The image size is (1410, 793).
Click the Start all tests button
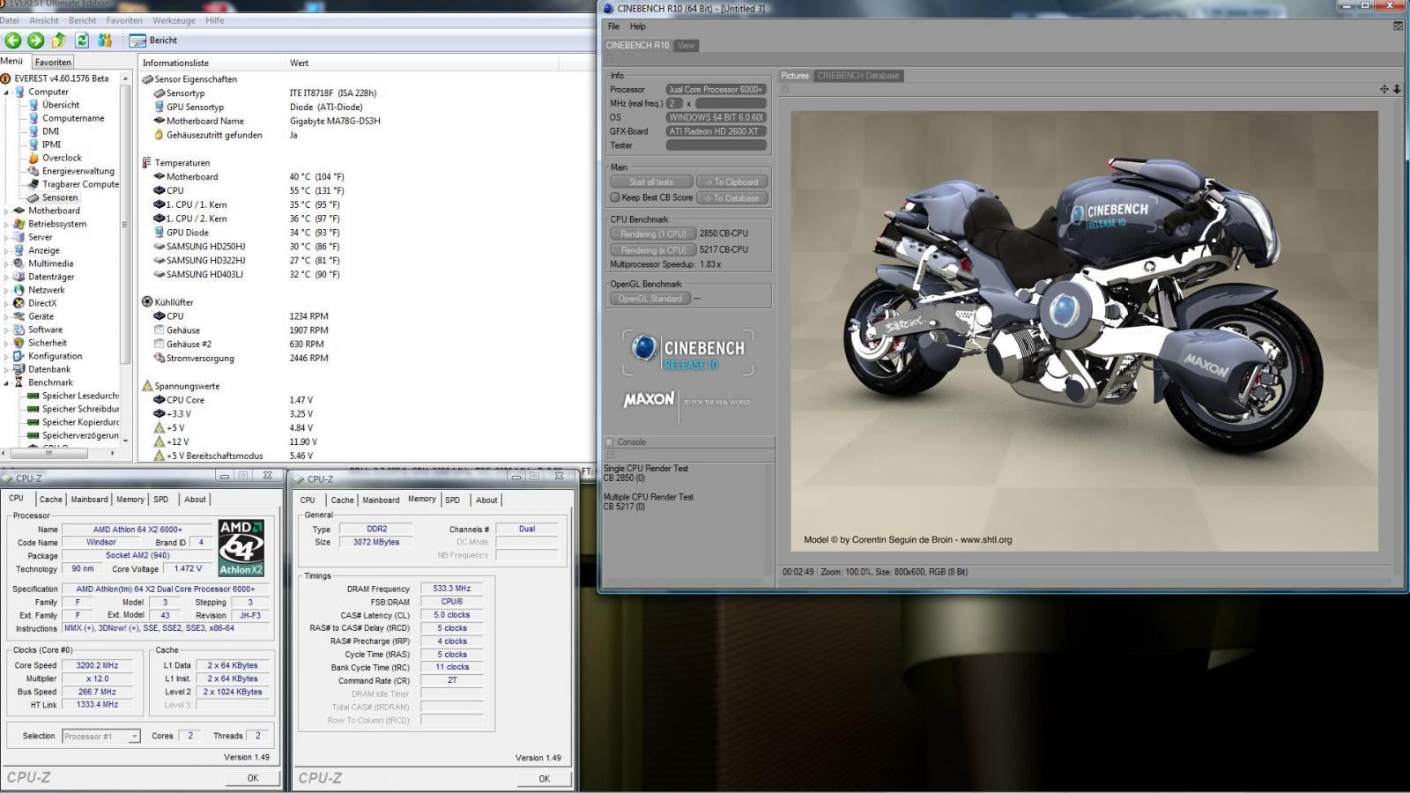(651, 182)
